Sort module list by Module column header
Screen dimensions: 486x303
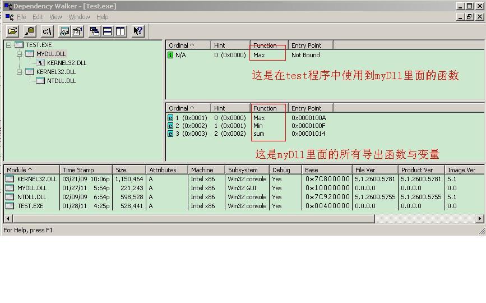pos(31,170)
